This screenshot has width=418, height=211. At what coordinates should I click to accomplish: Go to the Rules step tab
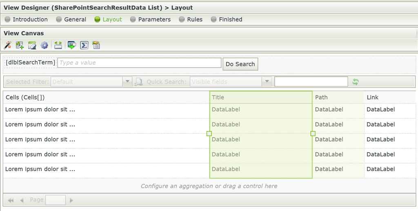click(191, 20)
